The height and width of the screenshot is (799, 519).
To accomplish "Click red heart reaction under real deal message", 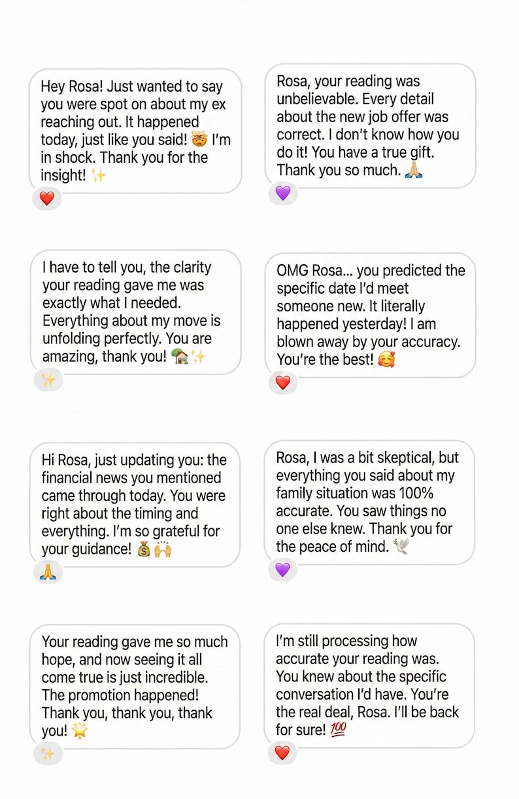I will tap(282, 753).
